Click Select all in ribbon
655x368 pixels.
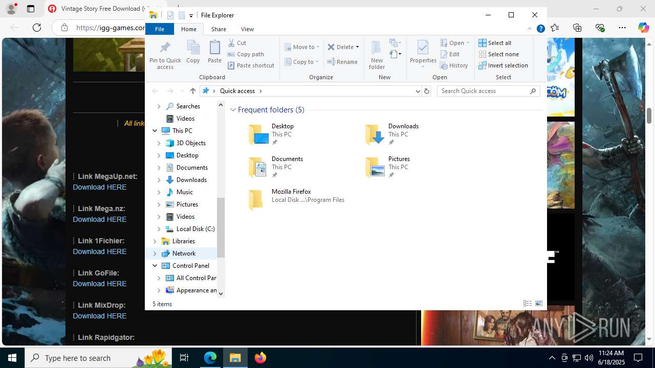pyautogui.click(x=495, y=43)
